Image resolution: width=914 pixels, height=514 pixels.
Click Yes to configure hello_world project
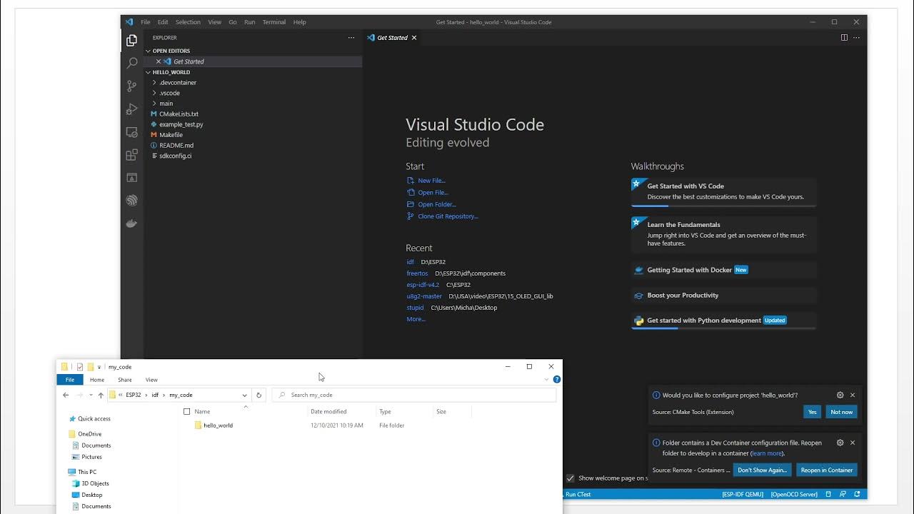point(812,412)
